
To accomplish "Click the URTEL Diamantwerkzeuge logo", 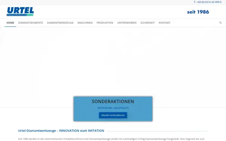I will (x=20, y=12).
